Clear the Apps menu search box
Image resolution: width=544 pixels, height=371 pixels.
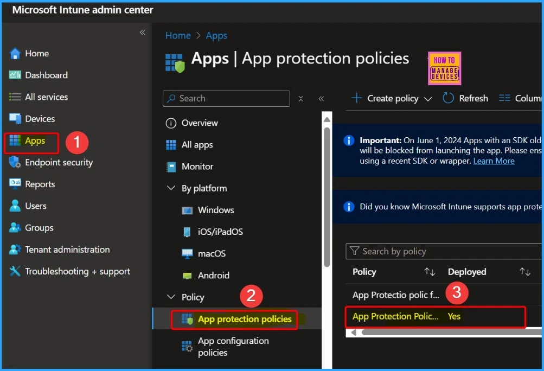(x=301, y=99)
